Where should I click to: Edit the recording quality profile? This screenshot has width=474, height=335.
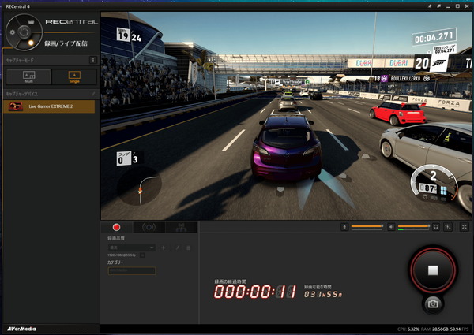[178, 248]
